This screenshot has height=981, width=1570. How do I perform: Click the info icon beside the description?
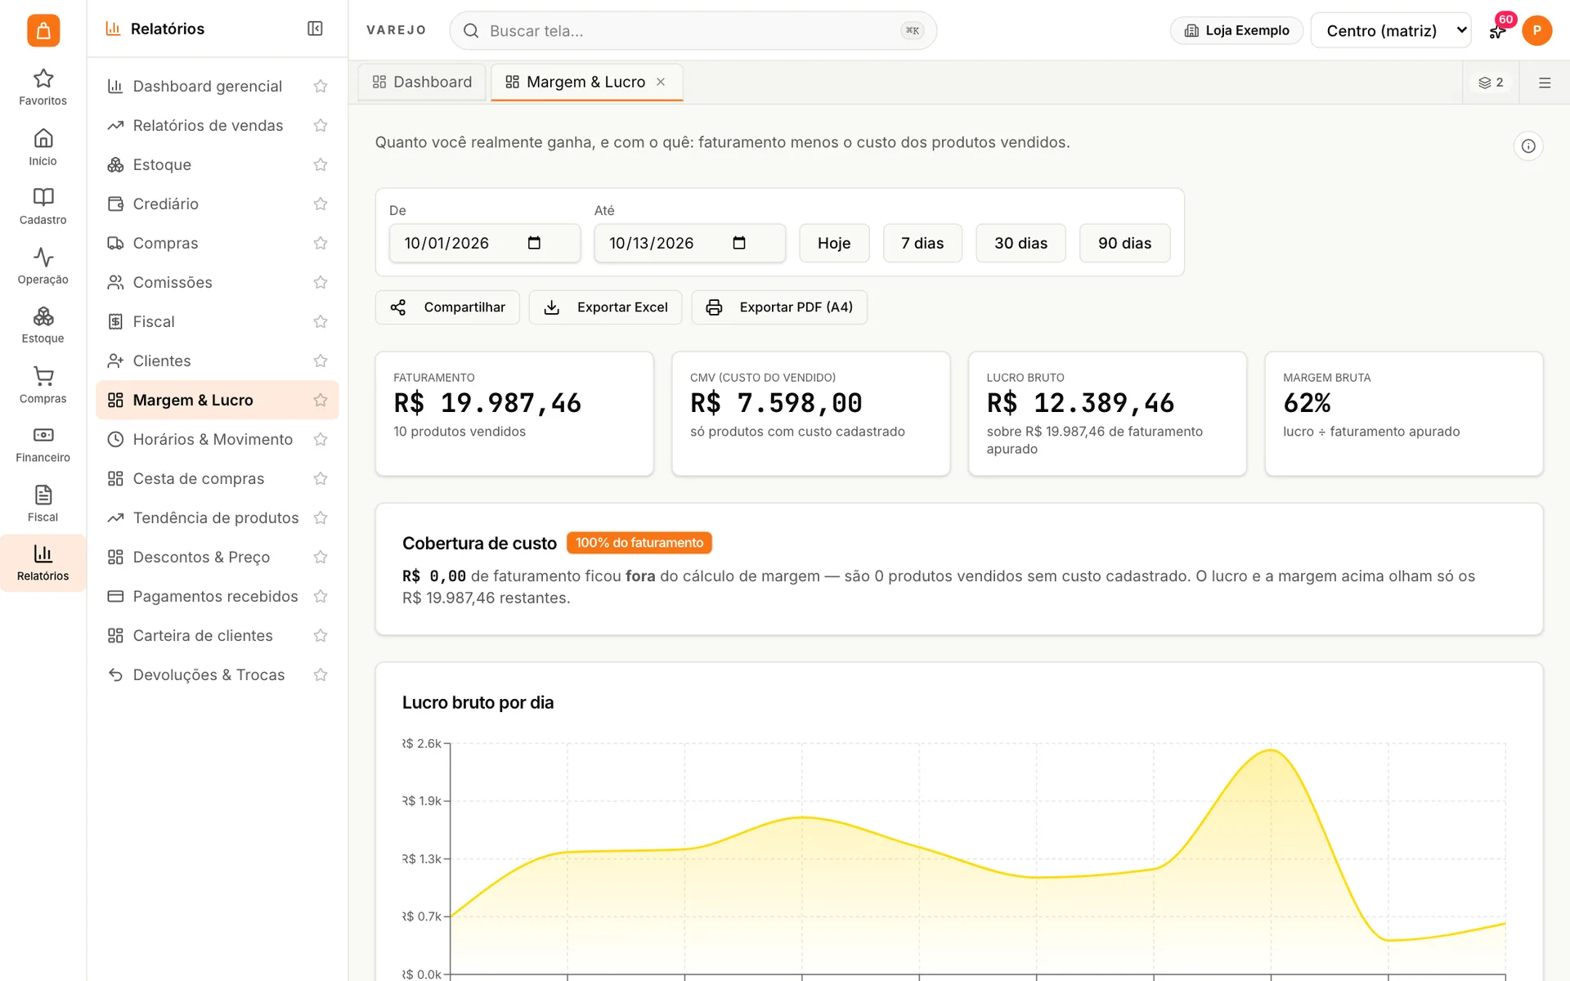[1528, 146]
